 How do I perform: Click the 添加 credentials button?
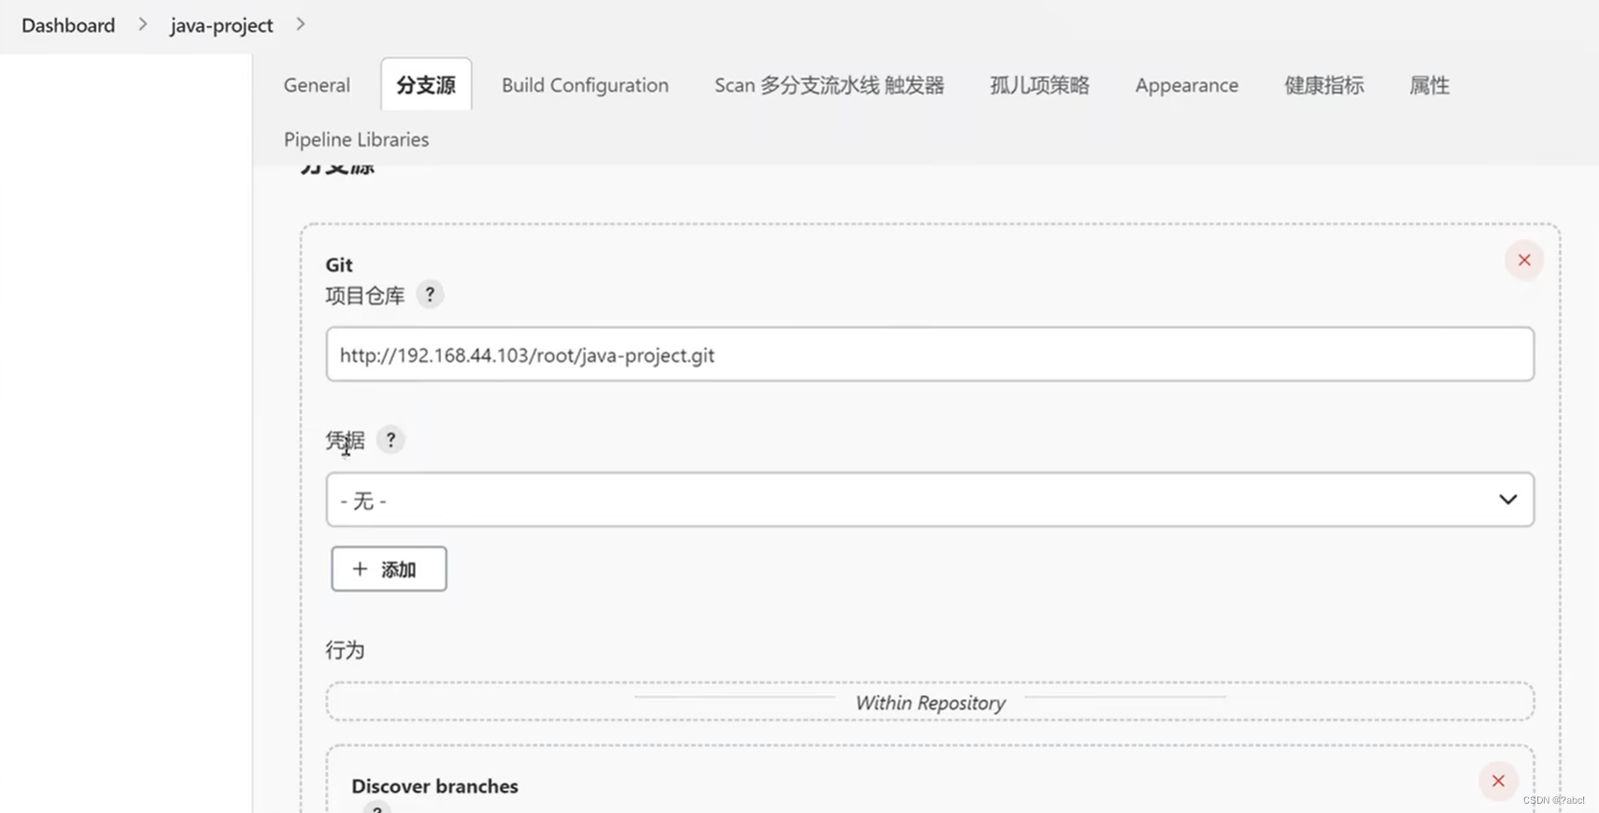pos(389,569)
